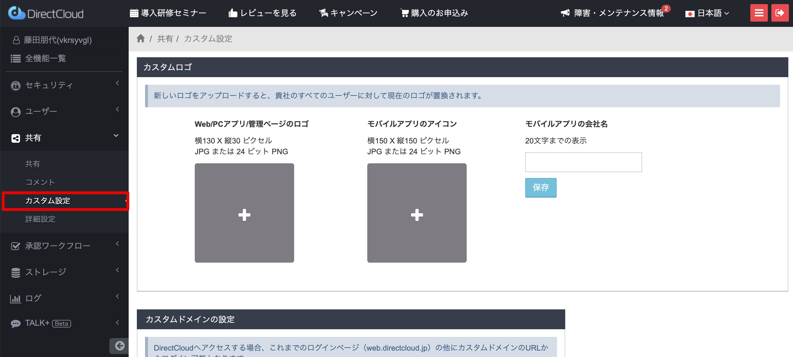
Task: Click the sidebar collapse arrow icon
Action: coord(119,346)
